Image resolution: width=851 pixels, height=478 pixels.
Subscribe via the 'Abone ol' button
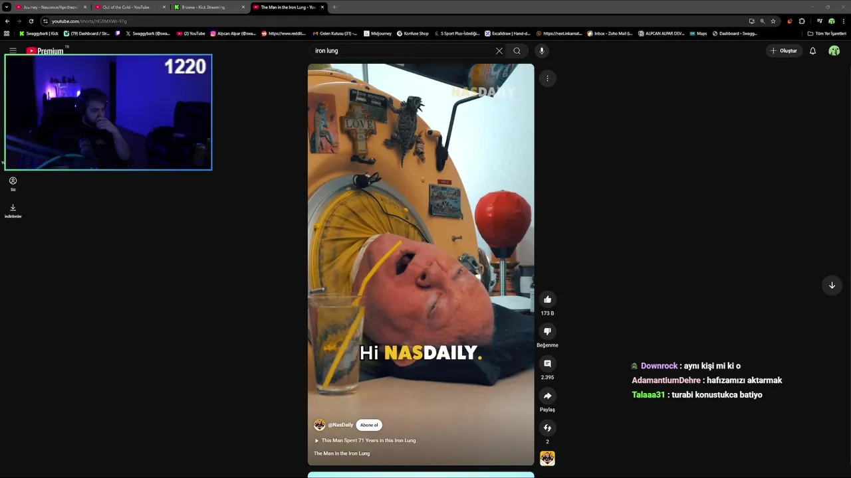(x=369, y=425)
